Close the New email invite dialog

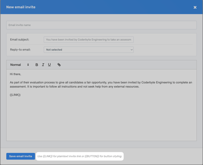195,7
